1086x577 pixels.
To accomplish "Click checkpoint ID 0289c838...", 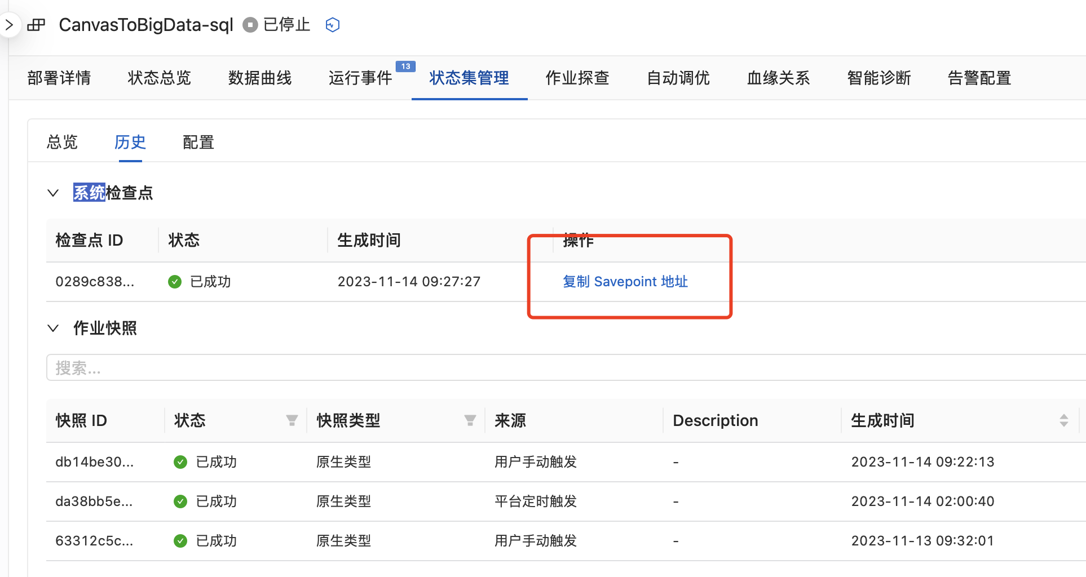I will pyautogui.click(x=95, y=282).
